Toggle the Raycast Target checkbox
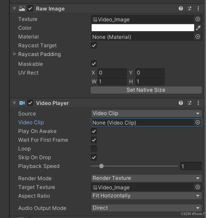This screenshot has height=218, width=206. 94,45
